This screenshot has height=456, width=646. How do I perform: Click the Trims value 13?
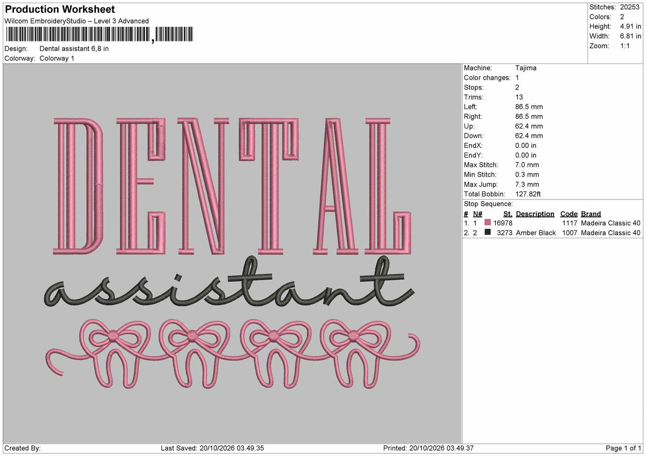(x=519, y=97)
